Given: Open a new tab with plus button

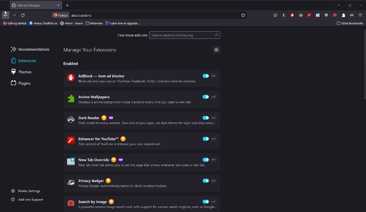Looking at the screenshot, I should (67, 5).
